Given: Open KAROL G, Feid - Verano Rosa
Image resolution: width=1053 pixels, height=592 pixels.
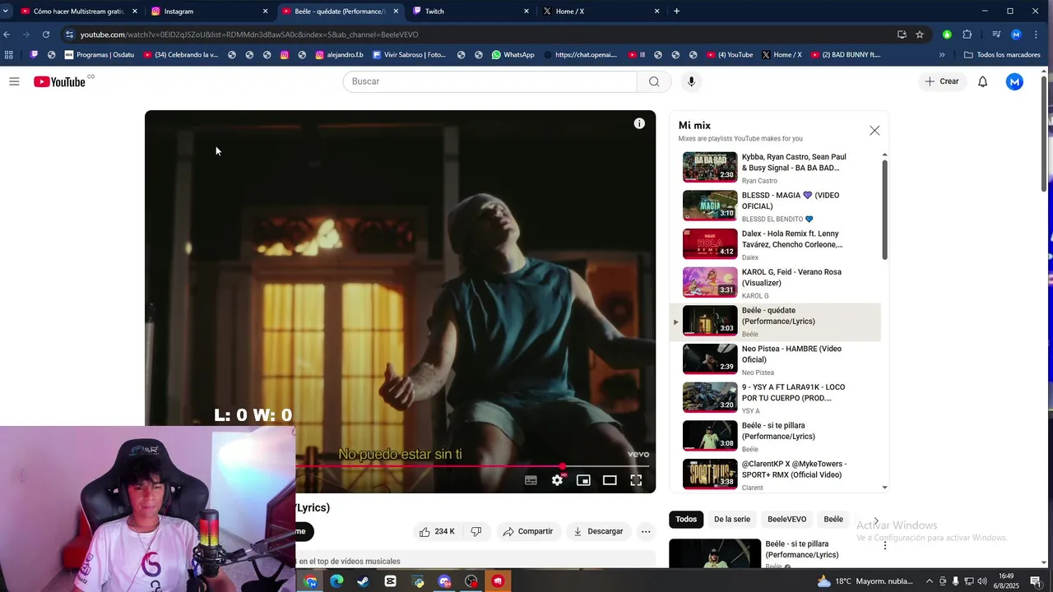Looking at the screenshot, I should tap(775, 283).
